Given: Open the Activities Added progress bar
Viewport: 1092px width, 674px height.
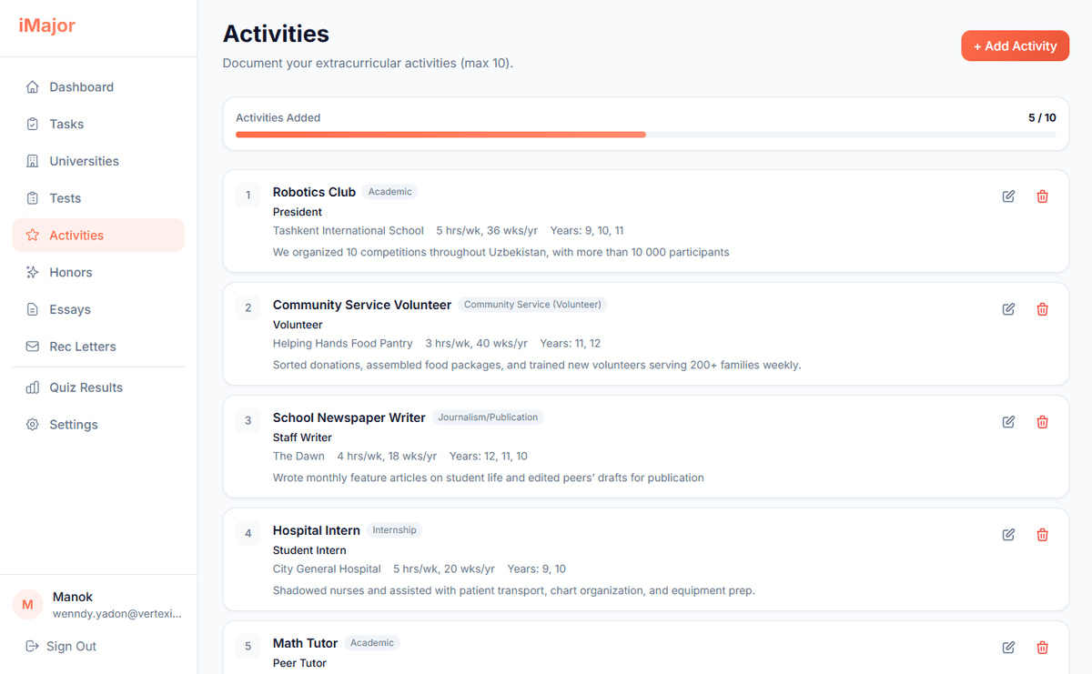Looking at the screenshot, I should click(646, 134).
